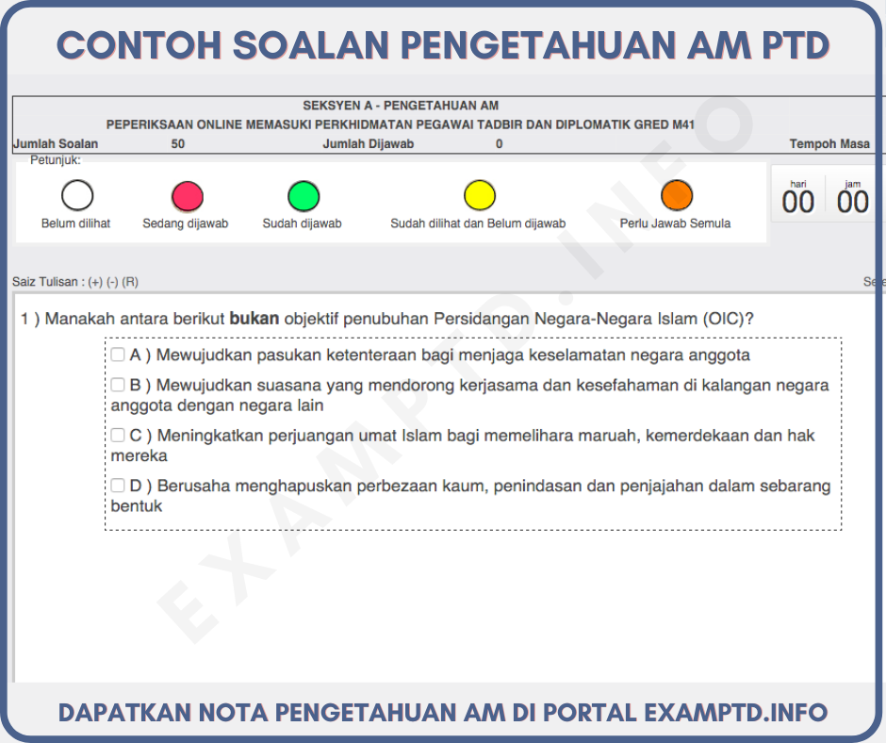
Task: Select answer B checkbox
Action: point(118,385)
